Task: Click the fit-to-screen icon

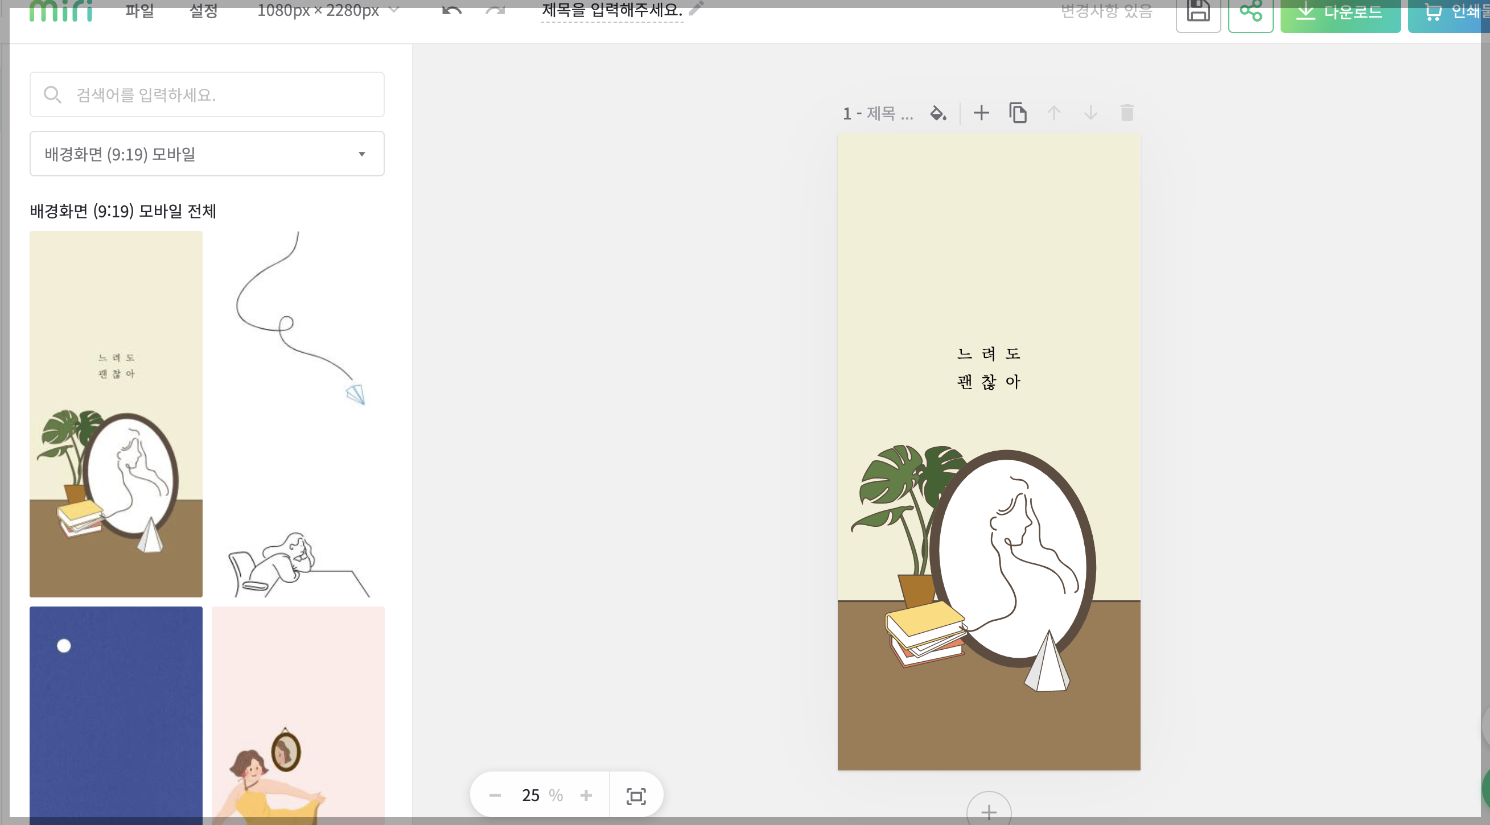Action: pyautogui.click(x=636, y=795)
